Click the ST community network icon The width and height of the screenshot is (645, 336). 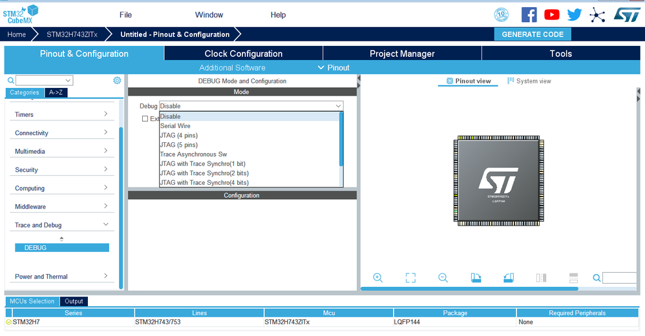597,16
